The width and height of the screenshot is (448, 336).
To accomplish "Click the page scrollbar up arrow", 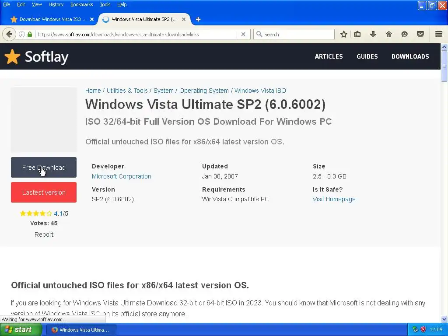I will click(444, 47).
